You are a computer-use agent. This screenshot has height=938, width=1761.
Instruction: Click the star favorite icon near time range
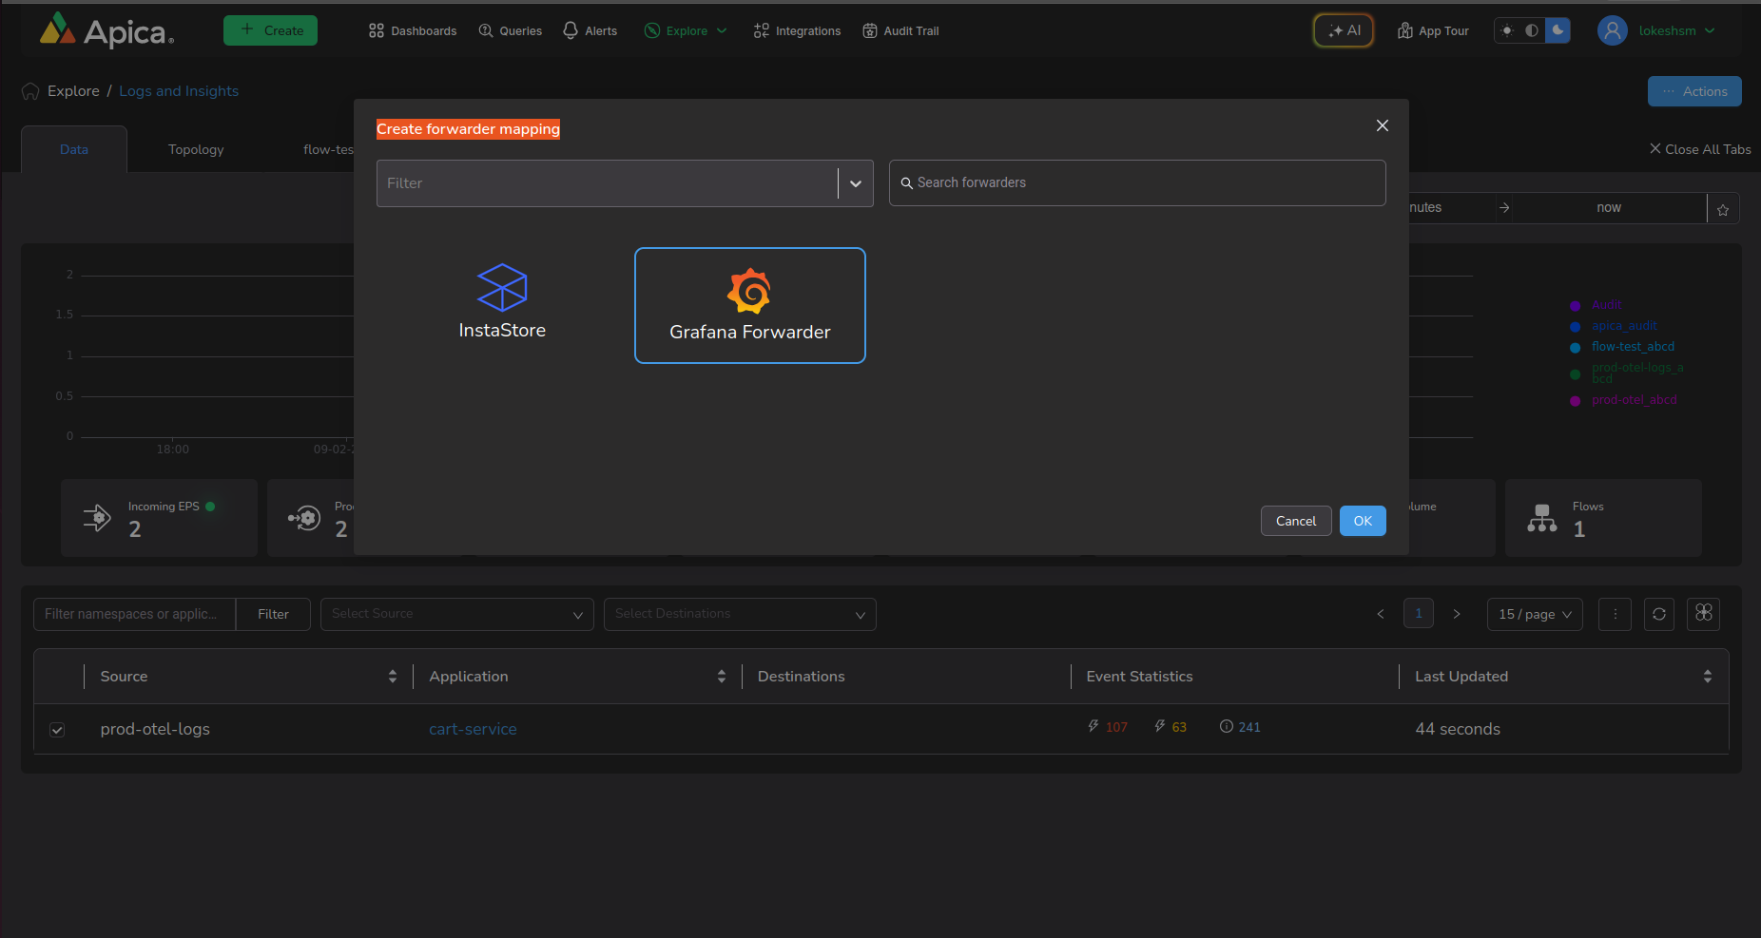pos(1723,209)
